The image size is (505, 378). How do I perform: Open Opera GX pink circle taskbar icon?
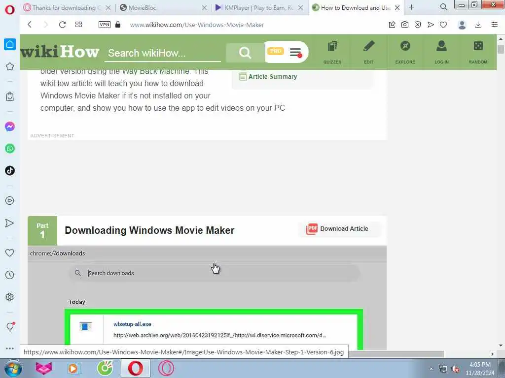tap(166, 368)
